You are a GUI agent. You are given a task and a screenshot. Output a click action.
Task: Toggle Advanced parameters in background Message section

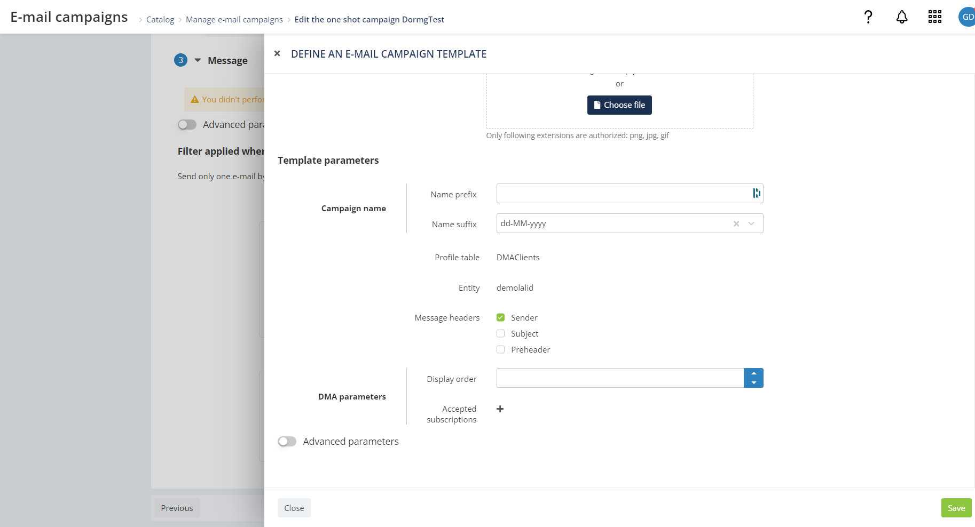click(187, 124)
